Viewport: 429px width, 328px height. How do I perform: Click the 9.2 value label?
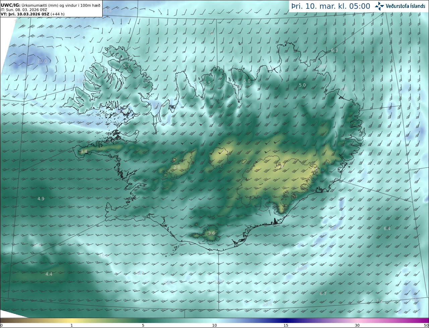tap(18, 21)
